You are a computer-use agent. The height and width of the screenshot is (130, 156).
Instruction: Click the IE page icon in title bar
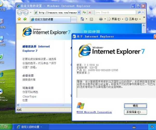point(18,6)
